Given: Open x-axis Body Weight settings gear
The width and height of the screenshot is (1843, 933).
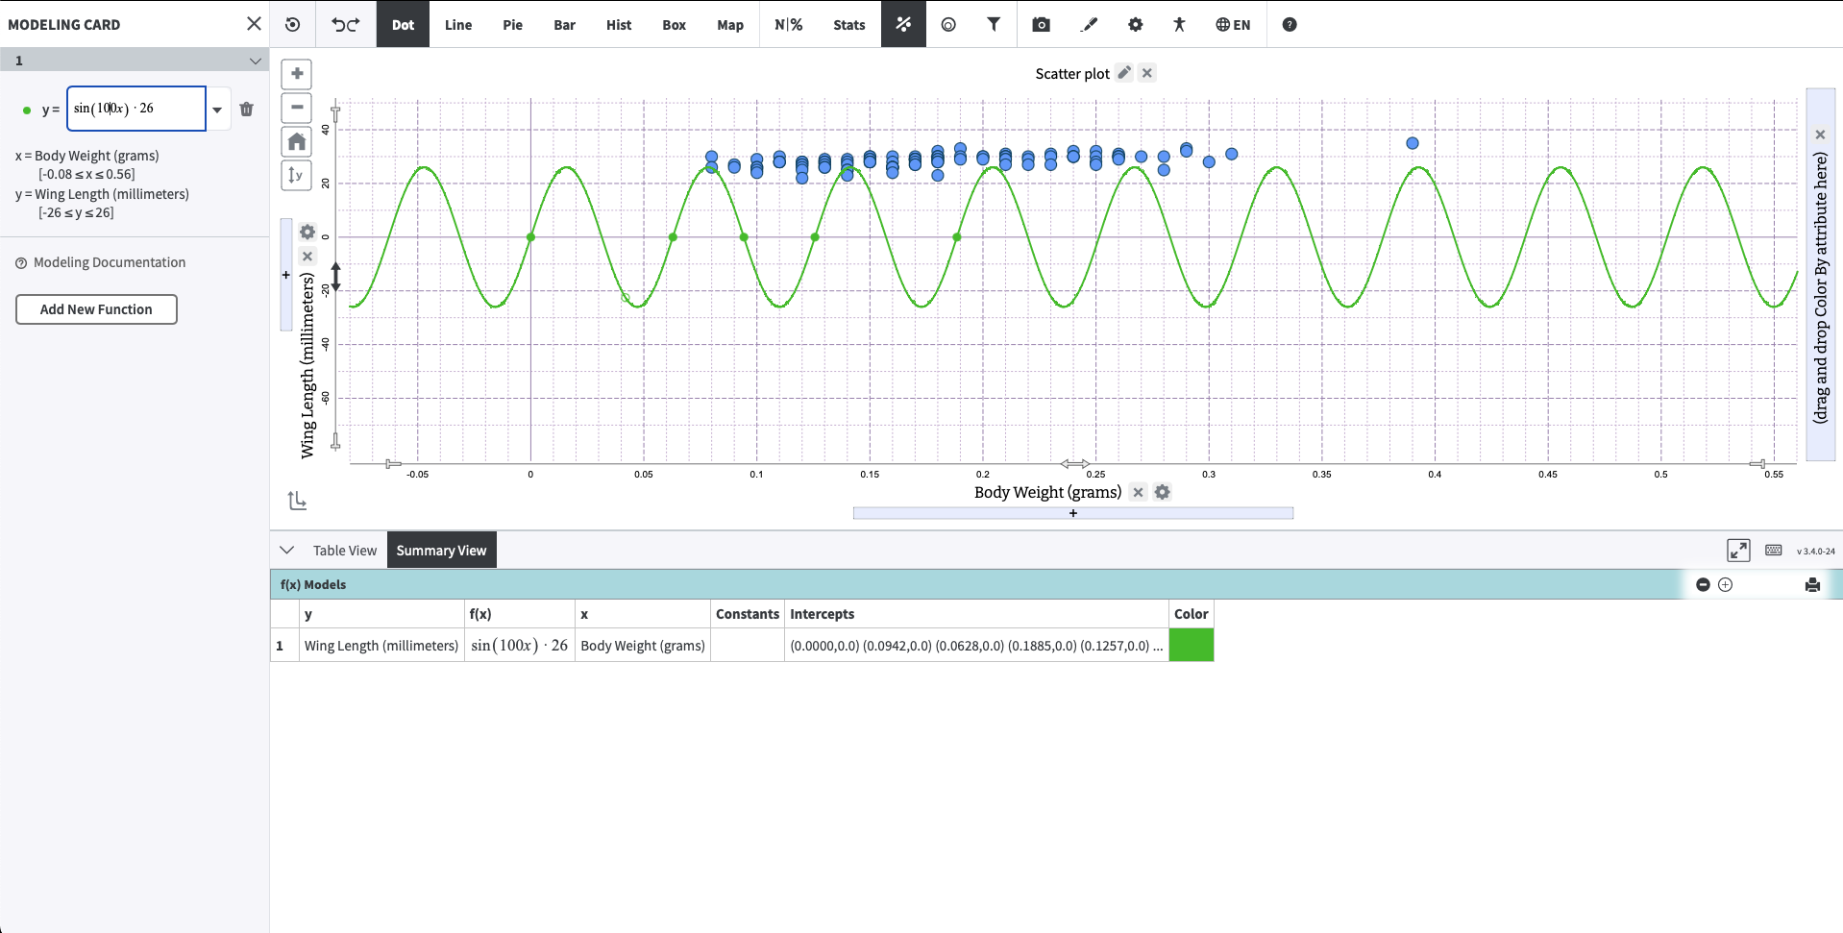Looking at the screenshot, I should [1163, 492].
